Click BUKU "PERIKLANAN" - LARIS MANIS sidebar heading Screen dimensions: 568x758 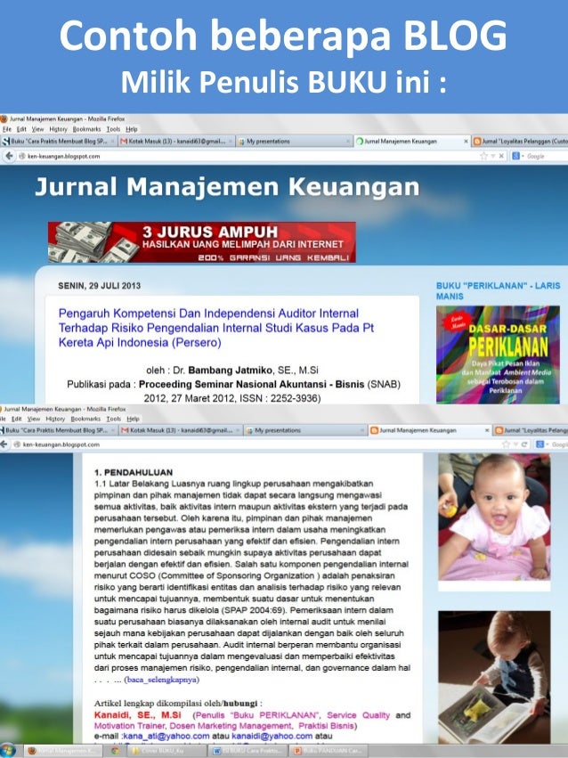(x=498, y=291)
